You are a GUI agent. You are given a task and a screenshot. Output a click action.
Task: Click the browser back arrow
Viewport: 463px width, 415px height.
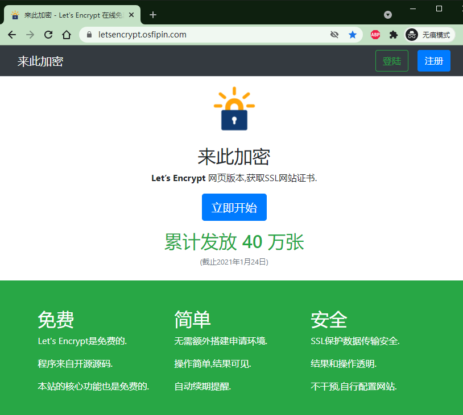click(x=12, y=35)
